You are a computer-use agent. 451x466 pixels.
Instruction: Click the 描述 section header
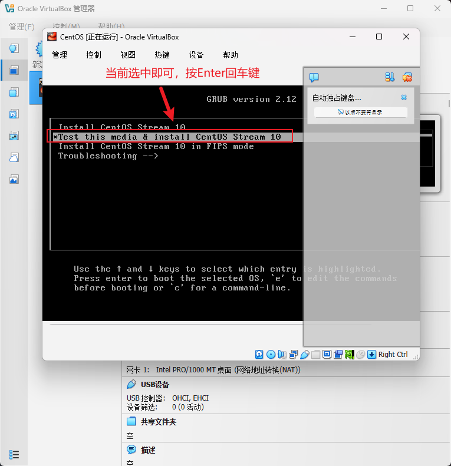(x=148, y=450)
